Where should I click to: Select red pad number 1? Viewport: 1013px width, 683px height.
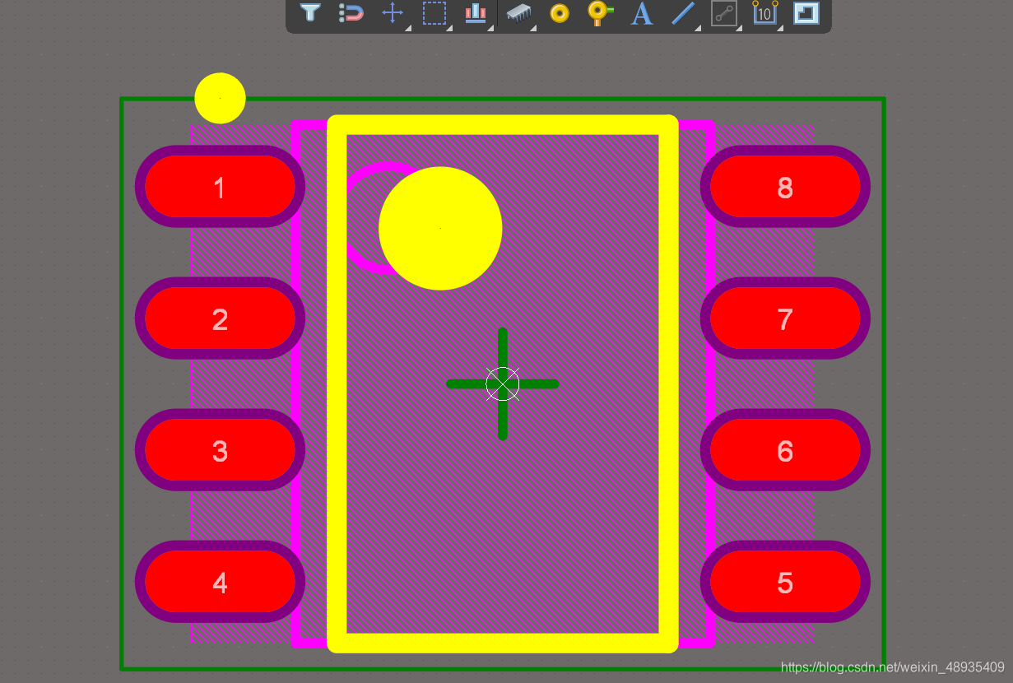[220, 187]
